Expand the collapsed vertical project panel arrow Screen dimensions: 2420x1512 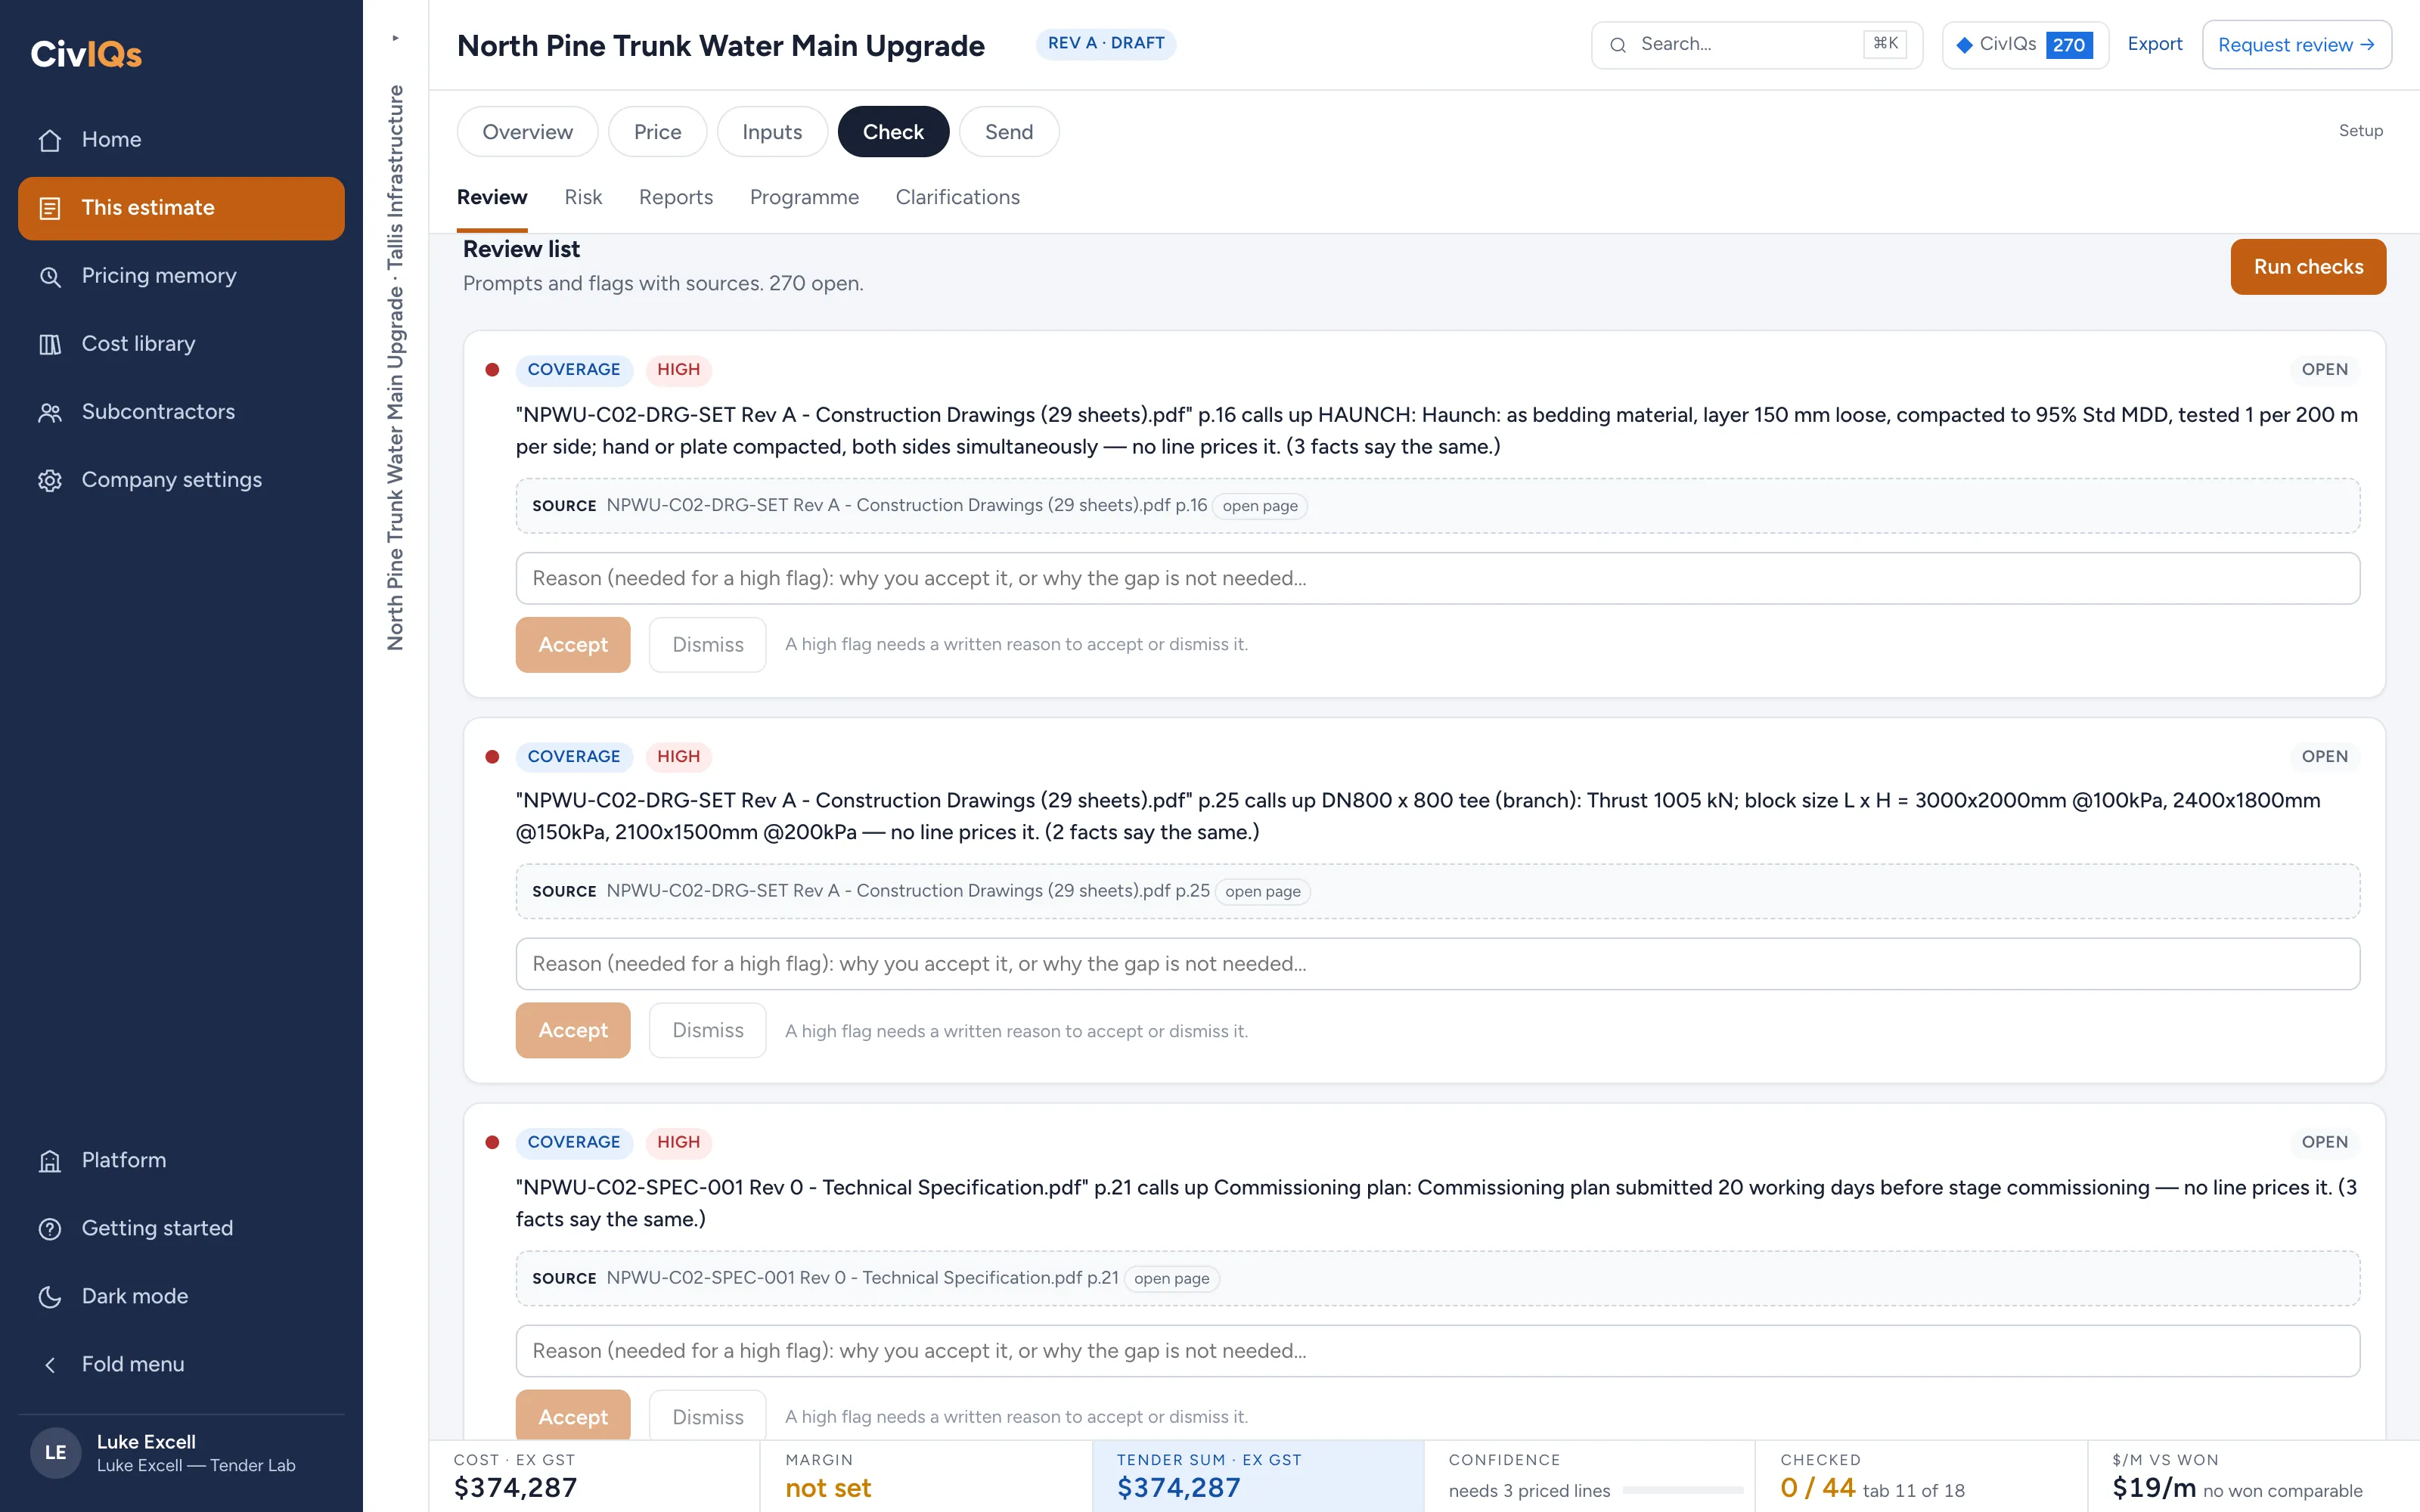pyautogui.click(x=395, y=38)
